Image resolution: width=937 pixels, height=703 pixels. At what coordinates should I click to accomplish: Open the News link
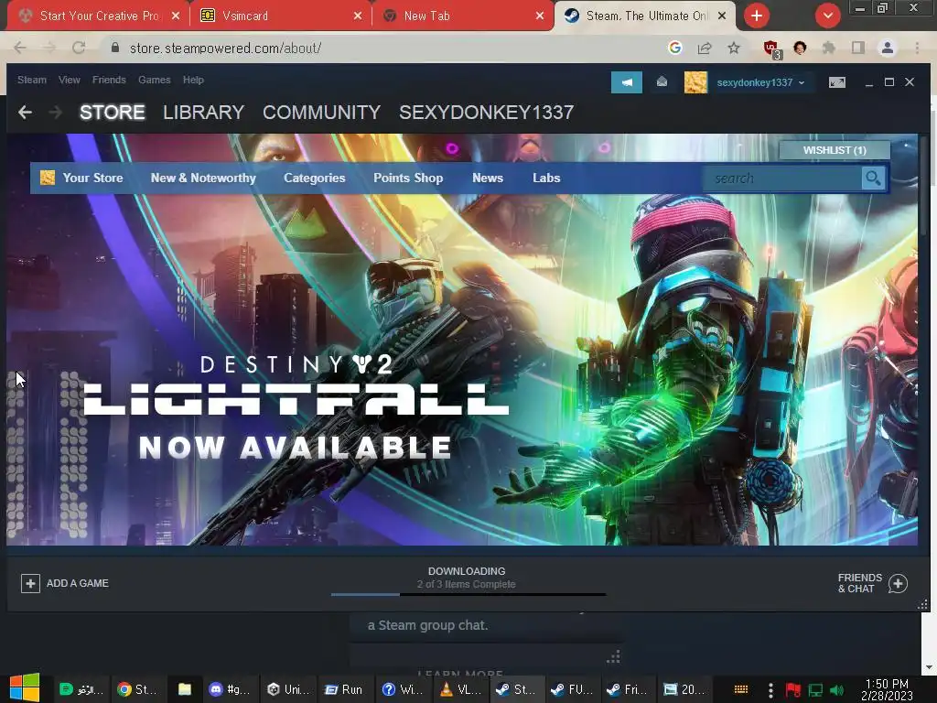[488, 178]
